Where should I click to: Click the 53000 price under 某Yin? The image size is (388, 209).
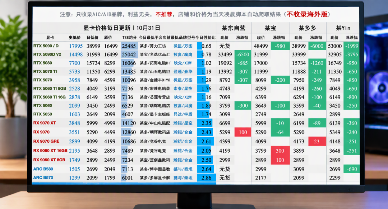(x=335, y=46)
